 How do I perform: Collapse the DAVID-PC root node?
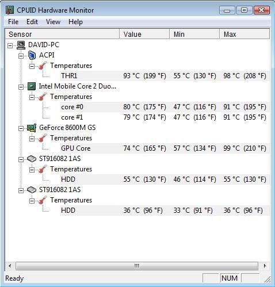[x=10, y=45]
